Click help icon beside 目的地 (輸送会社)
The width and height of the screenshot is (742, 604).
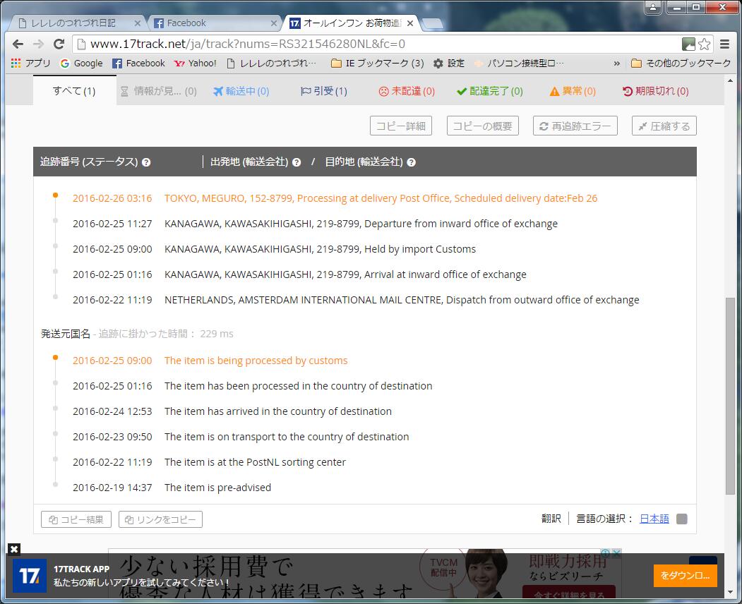pos(411,162)
